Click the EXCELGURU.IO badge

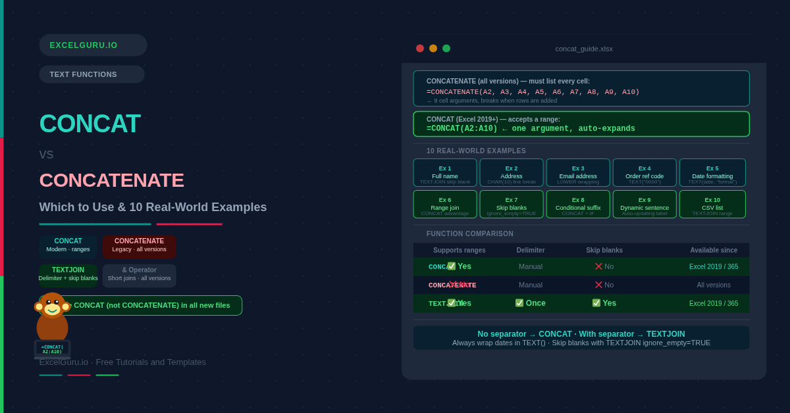pyautogui.click(x=93, y=45)
